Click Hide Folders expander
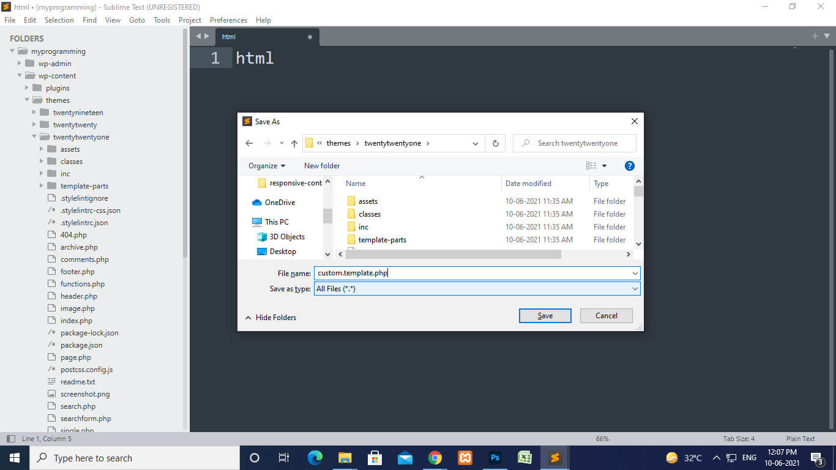This screenshot has height=470, width=836. click(271, 318)
